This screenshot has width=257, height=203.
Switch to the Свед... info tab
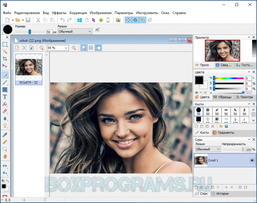pos(224,65)
